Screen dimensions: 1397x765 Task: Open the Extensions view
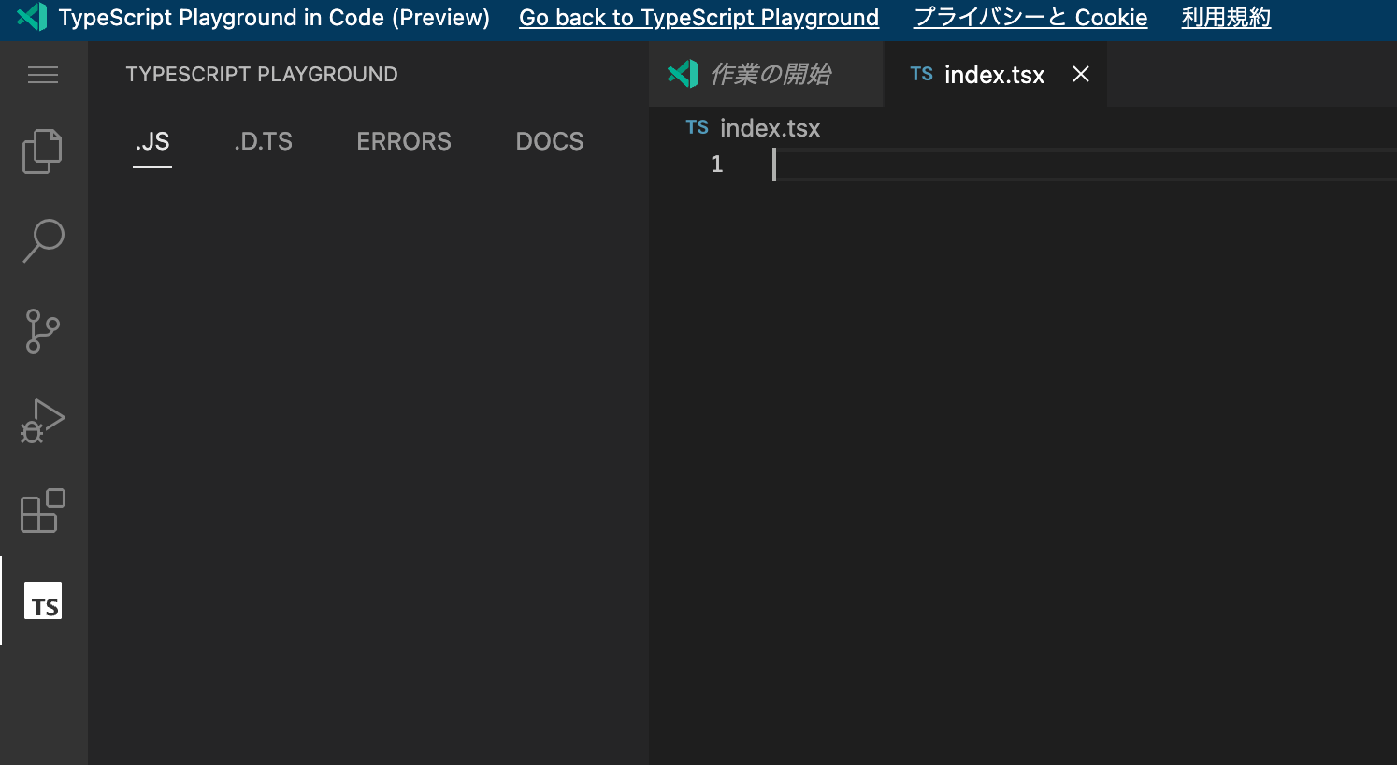pos(43,511)
